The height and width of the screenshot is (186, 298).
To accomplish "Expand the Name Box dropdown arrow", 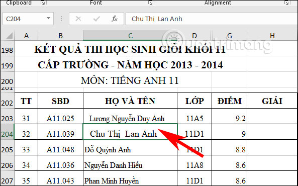I will click(48, 19).
